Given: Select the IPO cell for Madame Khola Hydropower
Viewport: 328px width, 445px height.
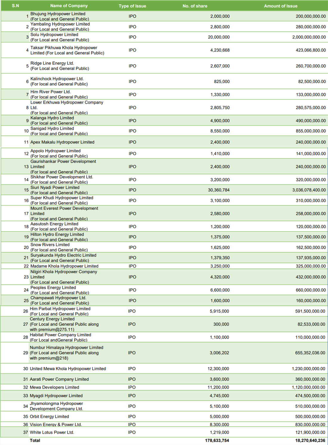Looking at the screenshot, I should 132,266.
